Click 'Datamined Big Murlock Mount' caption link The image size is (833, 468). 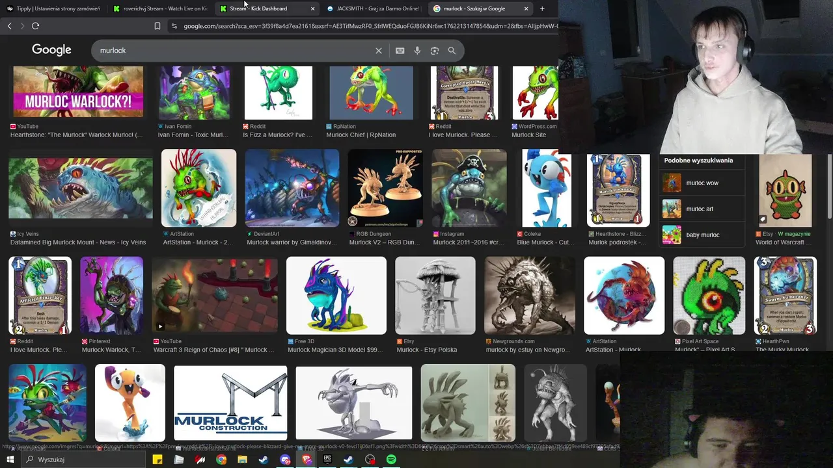pos(78,242)
